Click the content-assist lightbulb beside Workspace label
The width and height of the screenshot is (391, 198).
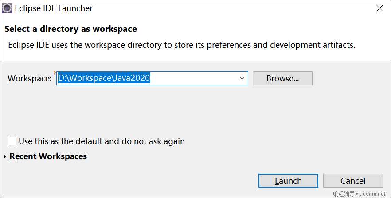[55, 73]
